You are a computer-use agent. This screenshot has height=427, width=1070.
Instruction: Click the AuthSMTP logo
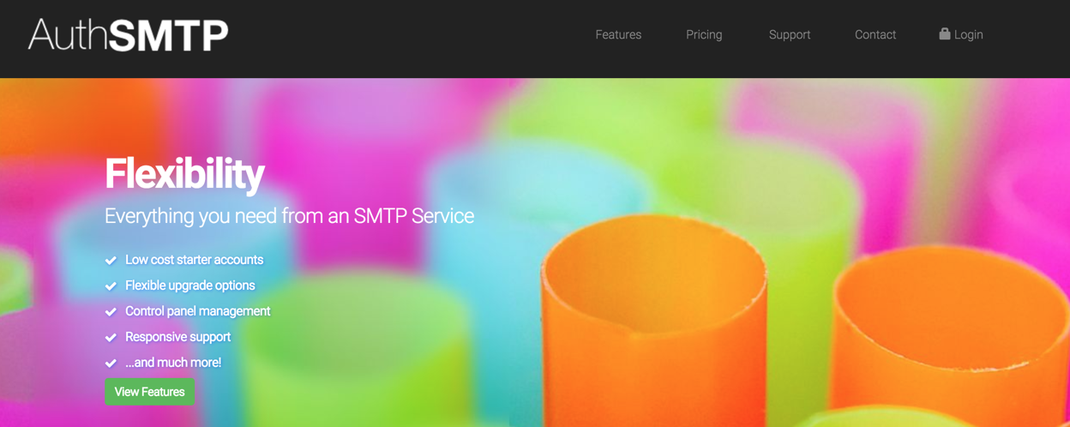pos(129,35)
